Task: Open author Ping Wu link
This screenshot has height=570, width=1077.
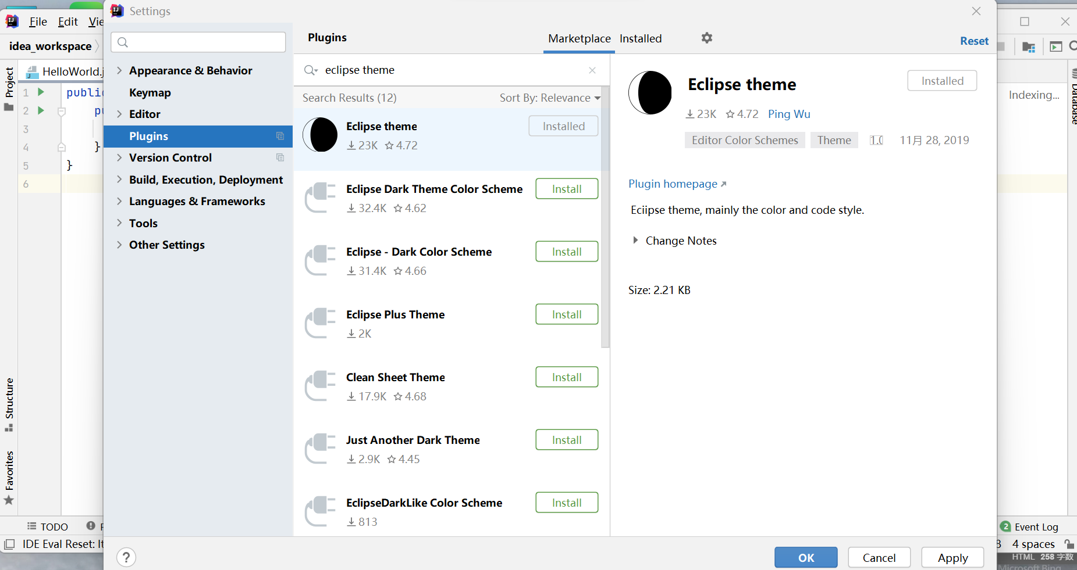Action: [x=789, y=114]
